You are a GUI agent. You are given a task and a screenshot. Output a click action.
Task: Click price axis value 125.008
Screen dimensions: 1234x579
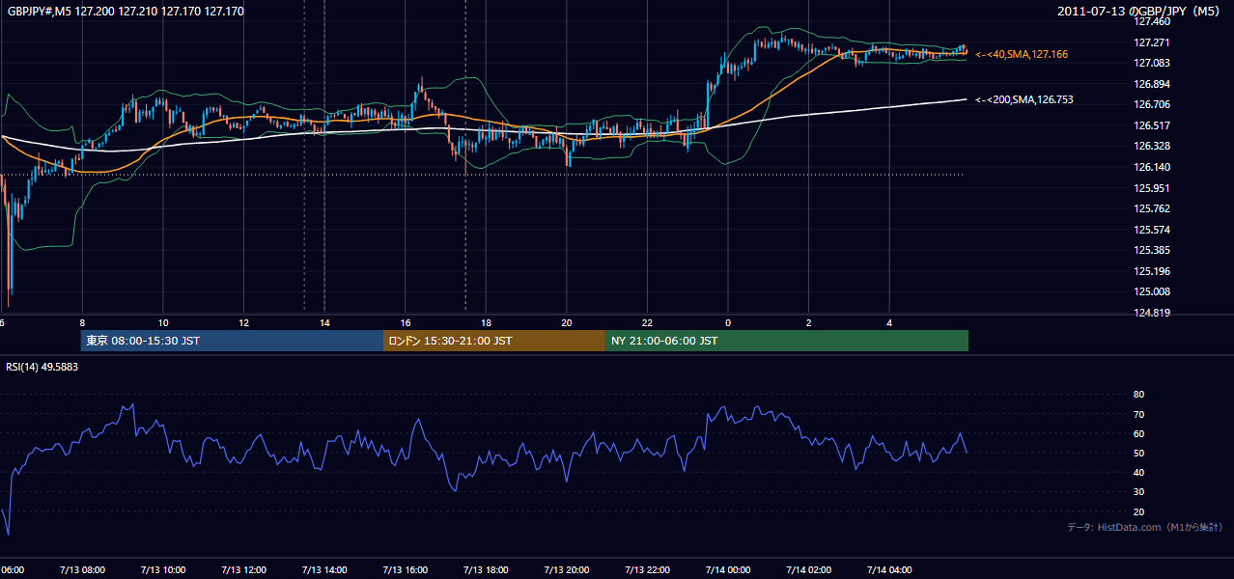click(x=1152, y=291)
